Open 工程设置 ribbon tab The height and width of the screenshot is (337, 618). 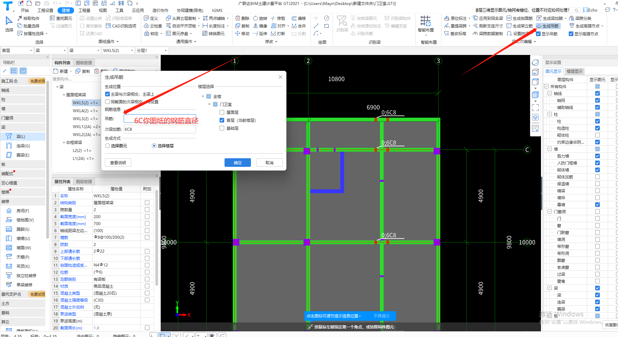point(45,10)
